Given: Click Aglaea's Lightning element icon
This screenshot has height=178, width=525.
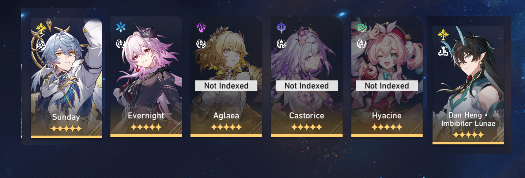Looking at the screenshot, I should 201,27.
